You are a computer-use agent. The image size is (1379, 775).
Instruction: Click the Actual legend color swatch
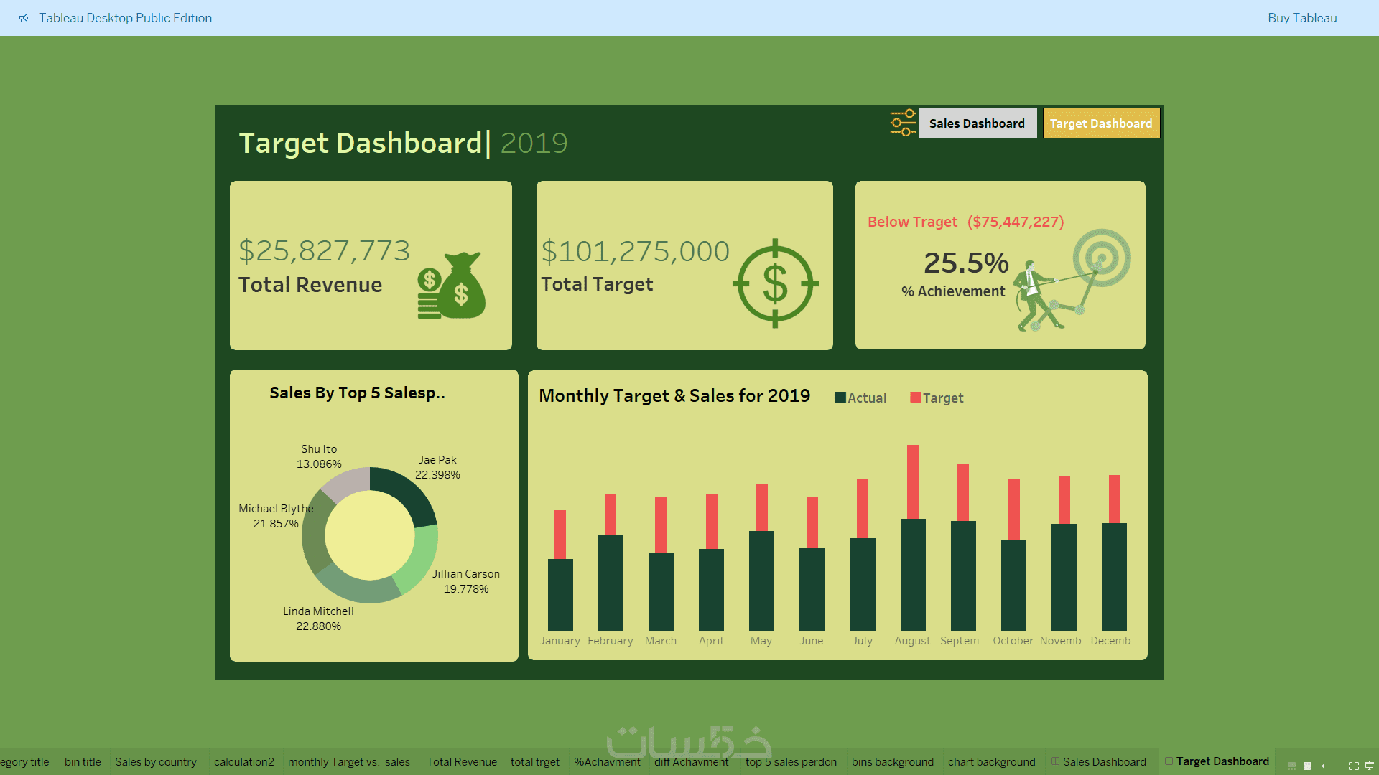coord(840,398)
